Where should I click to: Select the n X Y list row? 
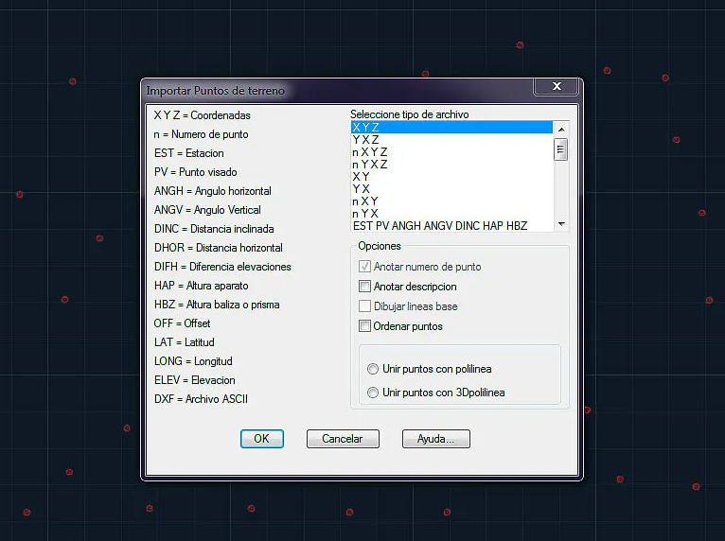coord(451,201)
